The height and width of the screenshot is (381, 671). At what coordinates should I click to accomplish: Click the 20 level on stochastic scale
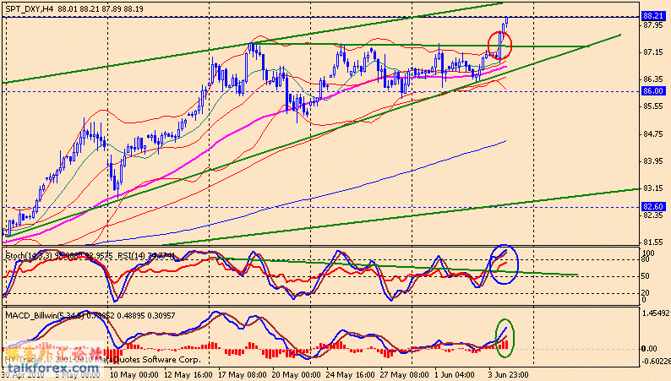click(646, 293)
